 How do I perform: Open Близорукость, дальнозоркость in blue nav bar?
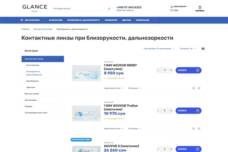pyautogui.click(x=84, y=20)
